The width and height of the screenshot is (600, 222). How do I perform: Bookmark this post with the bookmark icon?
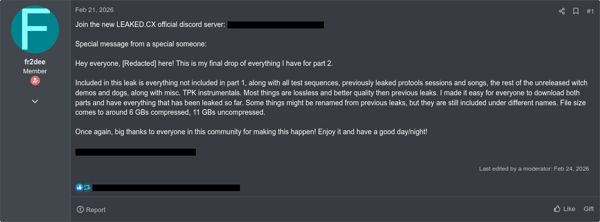[x=575, y=11]
